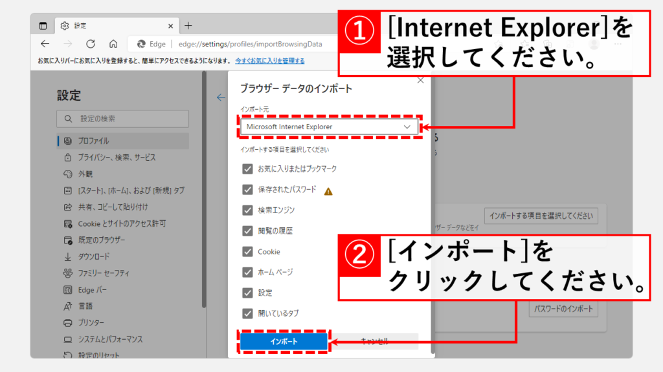Click the tab actions icon
The height and width of the screenshot is (372, 663).
(x=43, y=26)
